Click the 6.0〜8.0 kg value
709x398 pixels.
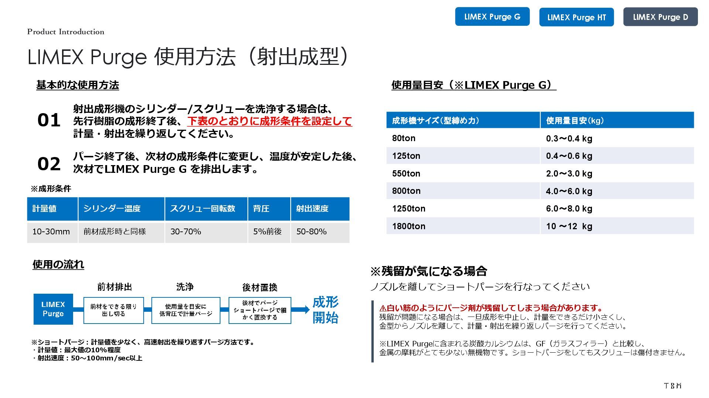[x=569, y=209]
